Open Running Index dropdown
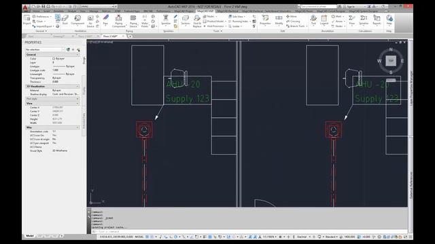435x244 pixels. coord(239,21)
